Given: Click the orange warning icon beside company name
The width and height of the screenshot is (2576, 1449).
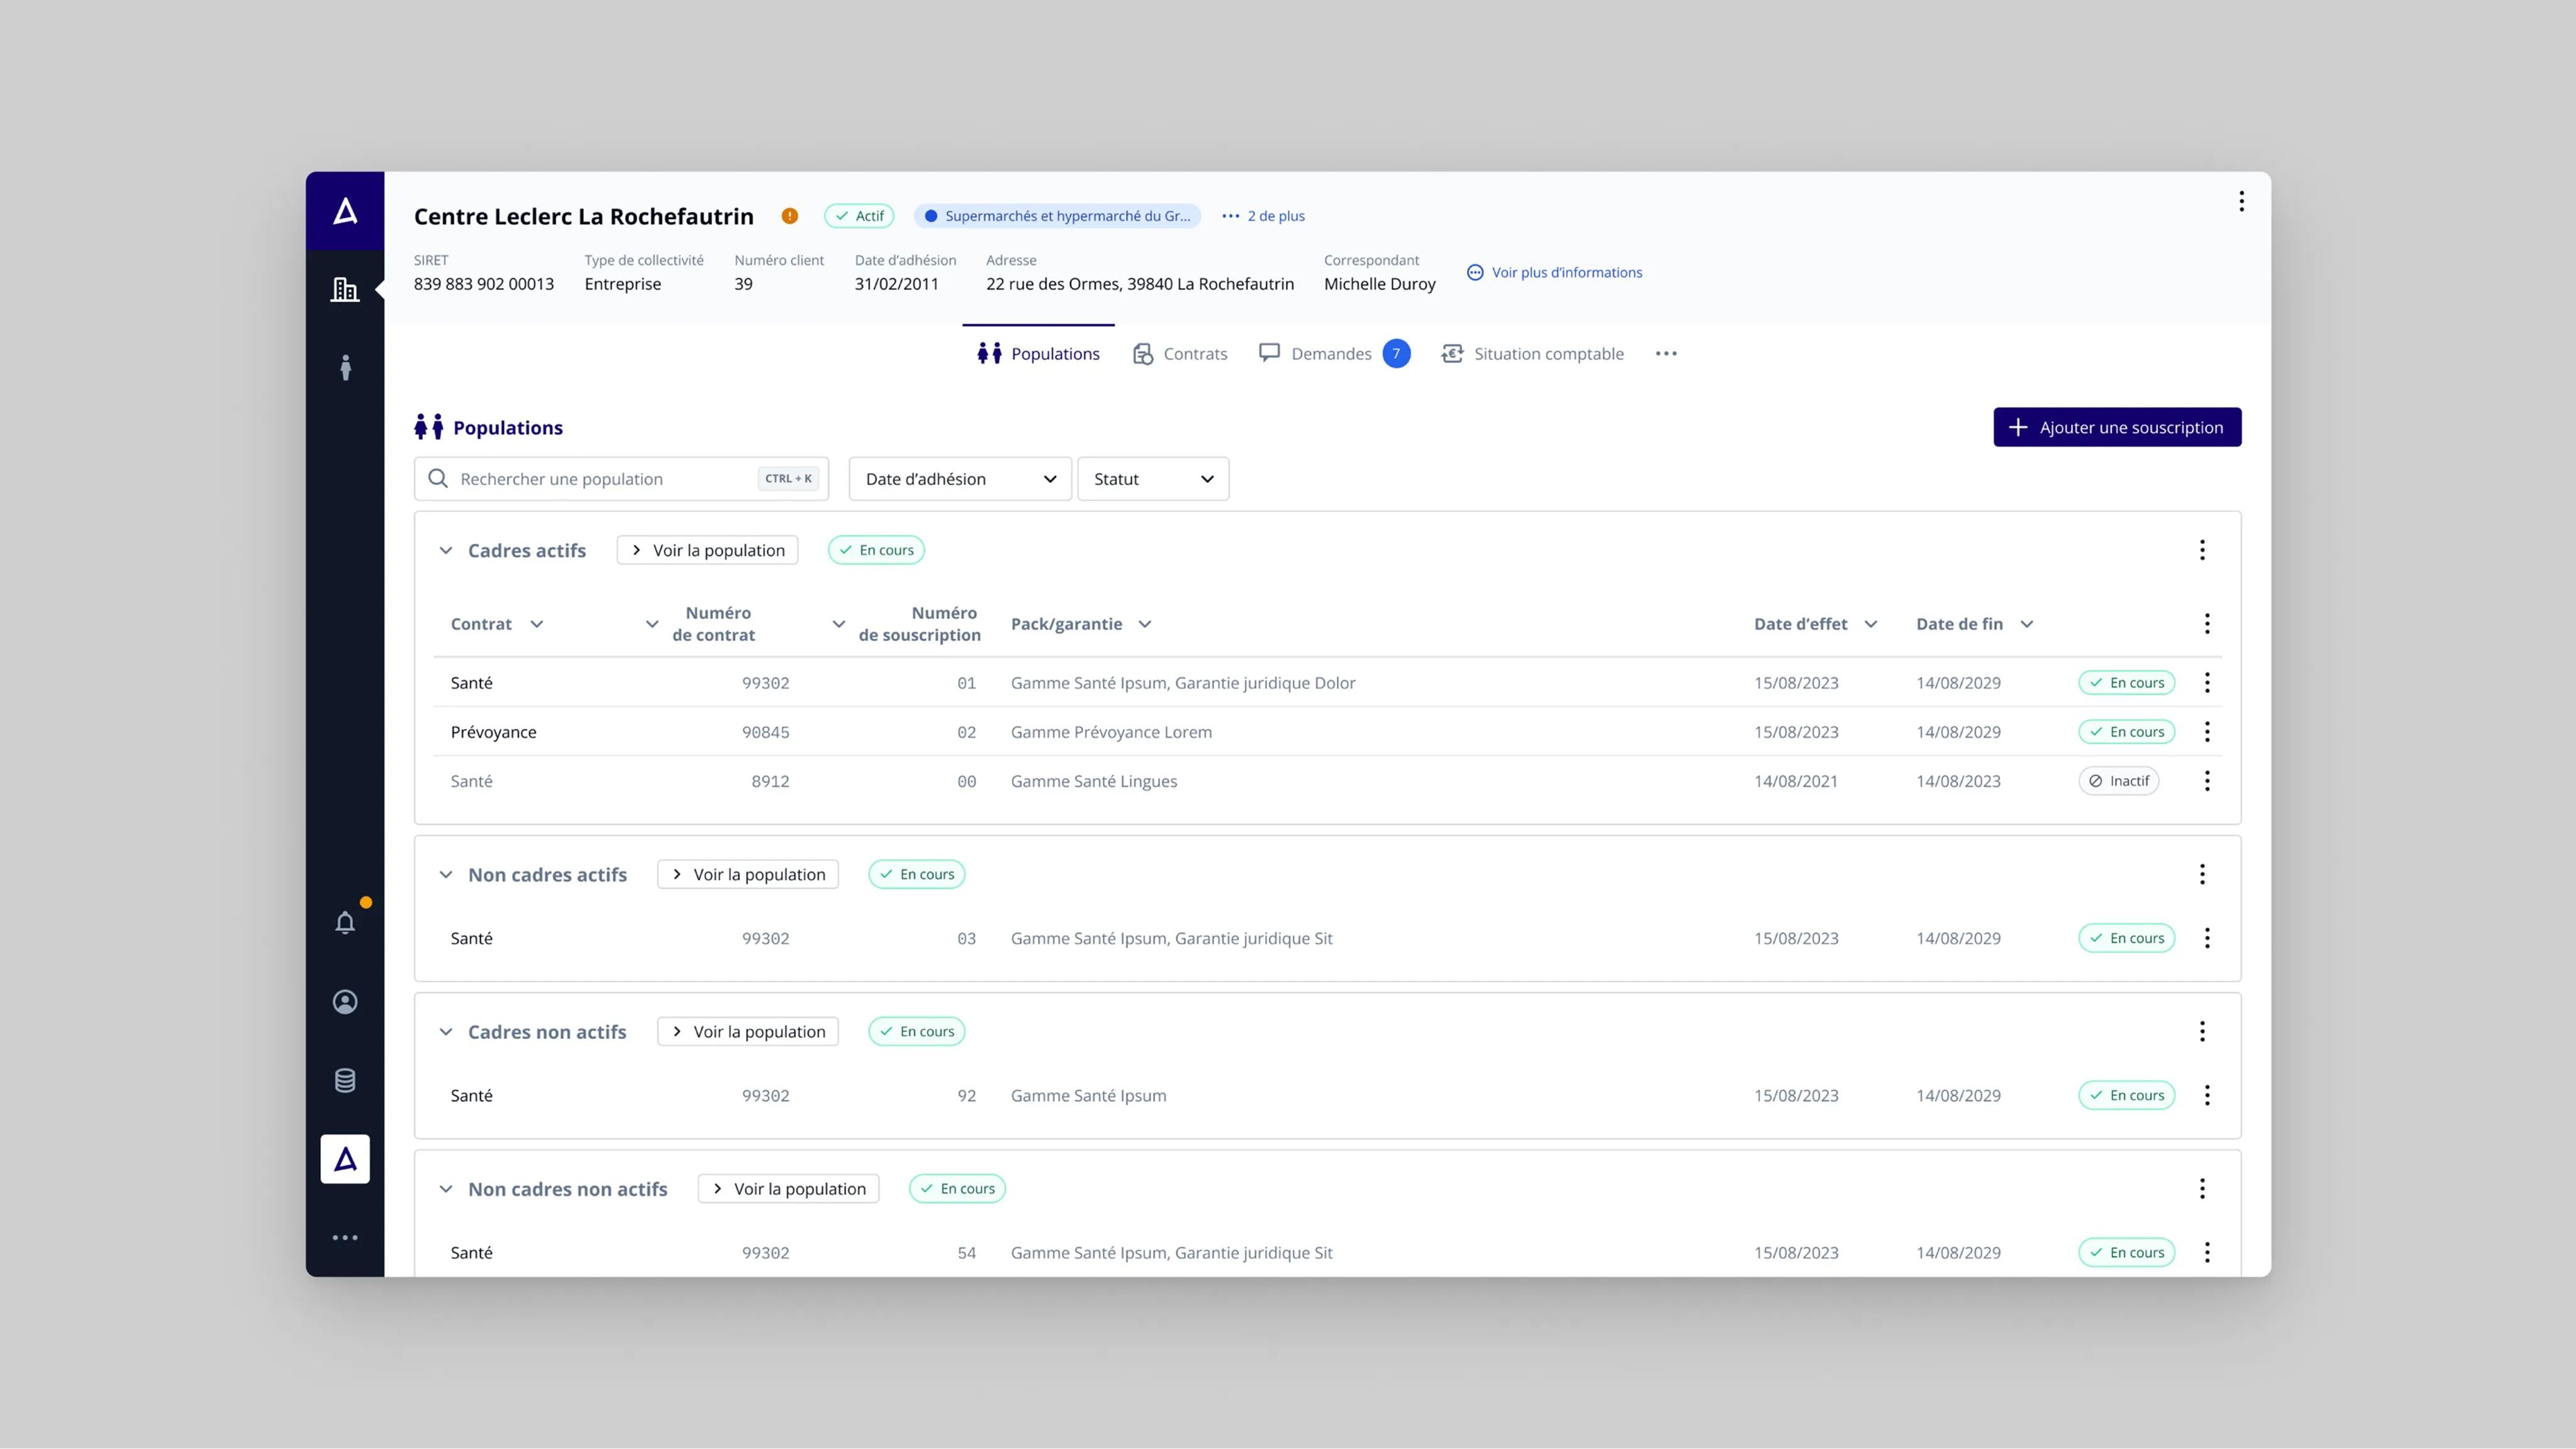Looking at the screenshot, I should tap(790, 216).
